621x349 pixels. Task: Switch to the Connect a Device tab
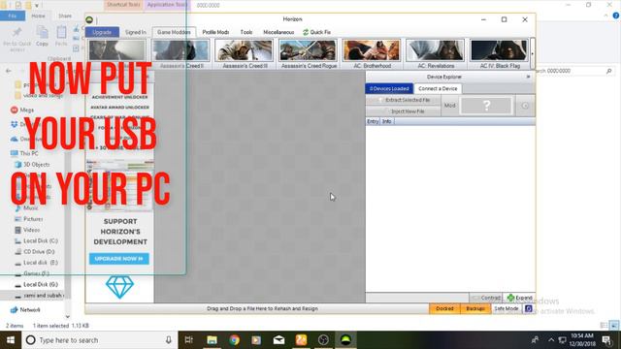pyautogui.click(x=438, y=88)
